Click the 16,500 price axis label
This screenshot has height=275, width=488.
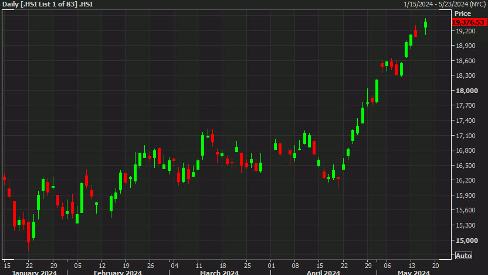point(466,166)
